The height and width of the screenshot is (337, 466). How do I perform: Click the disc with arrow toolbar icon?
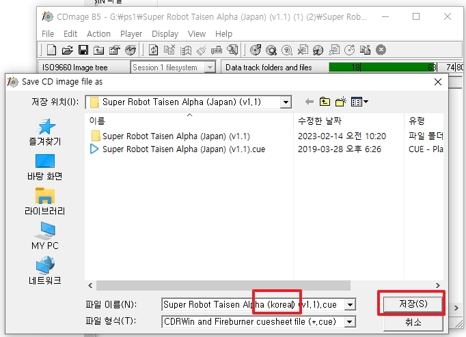pyautogui.click(x=256, y=50)
